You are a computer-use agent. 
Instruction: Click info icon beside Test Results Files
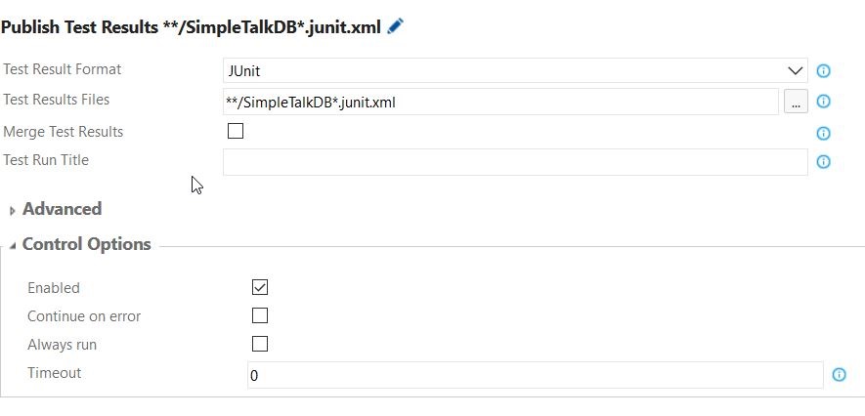coord(823,102)
